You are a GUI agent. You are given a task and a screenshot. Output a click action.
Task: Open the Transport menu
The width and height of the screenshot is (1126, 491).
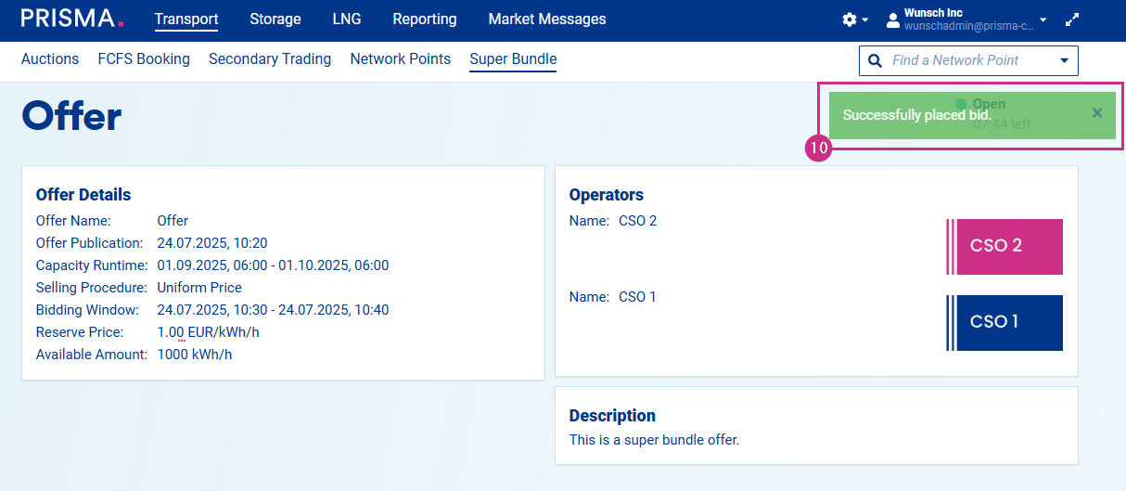(x=186, y=19)
